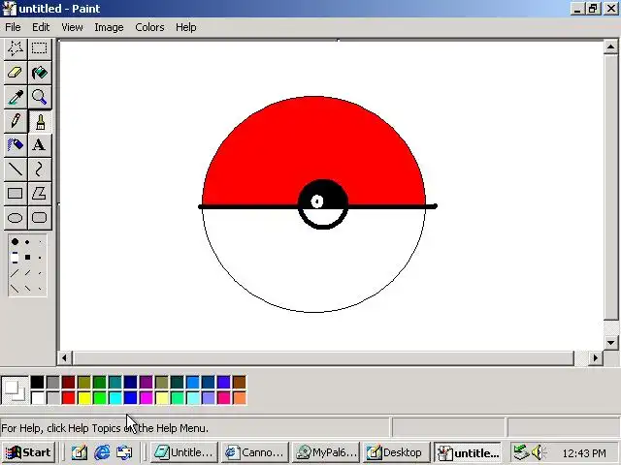Screen dimensions: 621x465
Task: Select the Curve tool
Action: (x=39, y=170)
